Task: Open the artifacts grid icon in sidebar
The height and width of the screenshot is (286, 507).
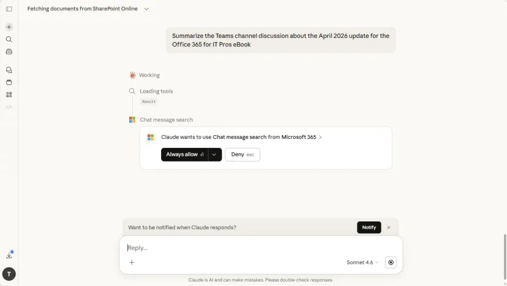Action: tap(9, 95)
